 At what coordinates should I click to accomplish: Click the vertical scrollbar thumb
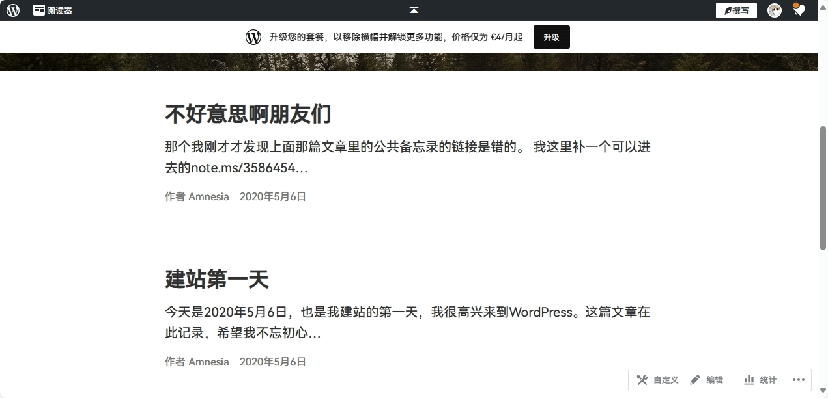(823, 187)
